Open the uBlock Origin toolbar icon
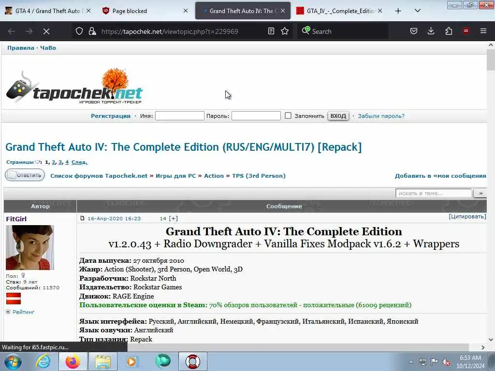Viewport: 495px width, 371px height. 466,31
